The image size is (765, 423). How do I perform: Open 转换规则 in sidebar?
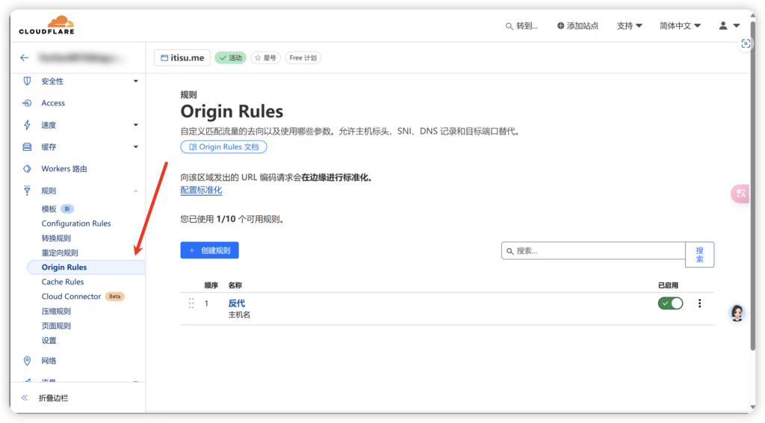(x=56, y=238)
